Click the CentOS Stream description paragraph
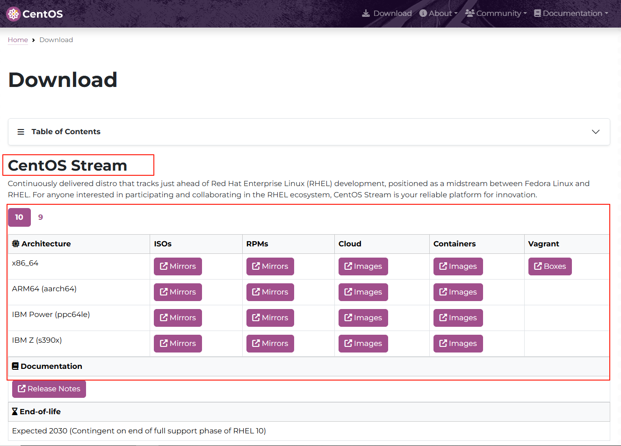 299,189
